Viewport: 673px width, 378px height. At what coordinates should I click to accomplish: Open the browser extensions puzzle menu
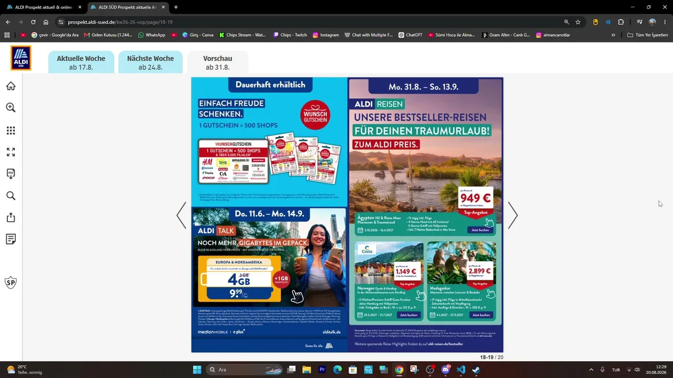point(621,22)
